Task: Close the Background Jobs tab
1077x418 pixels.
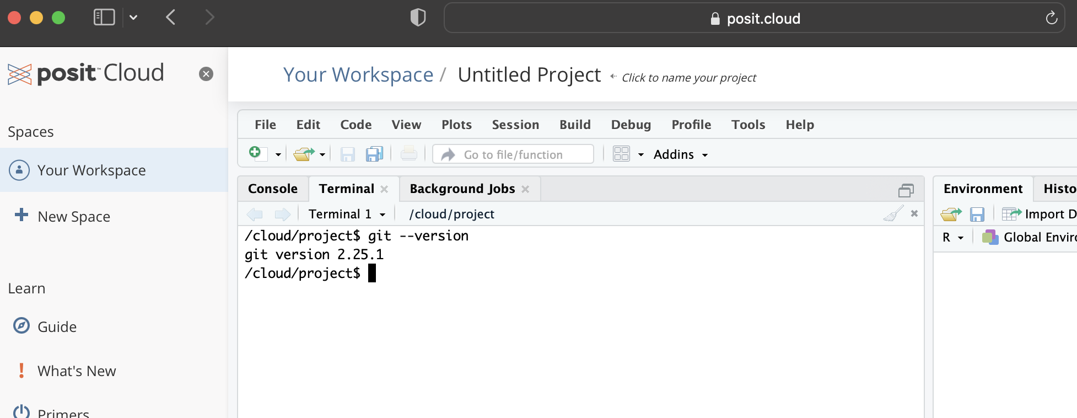Action: click(x=525, y=189)
